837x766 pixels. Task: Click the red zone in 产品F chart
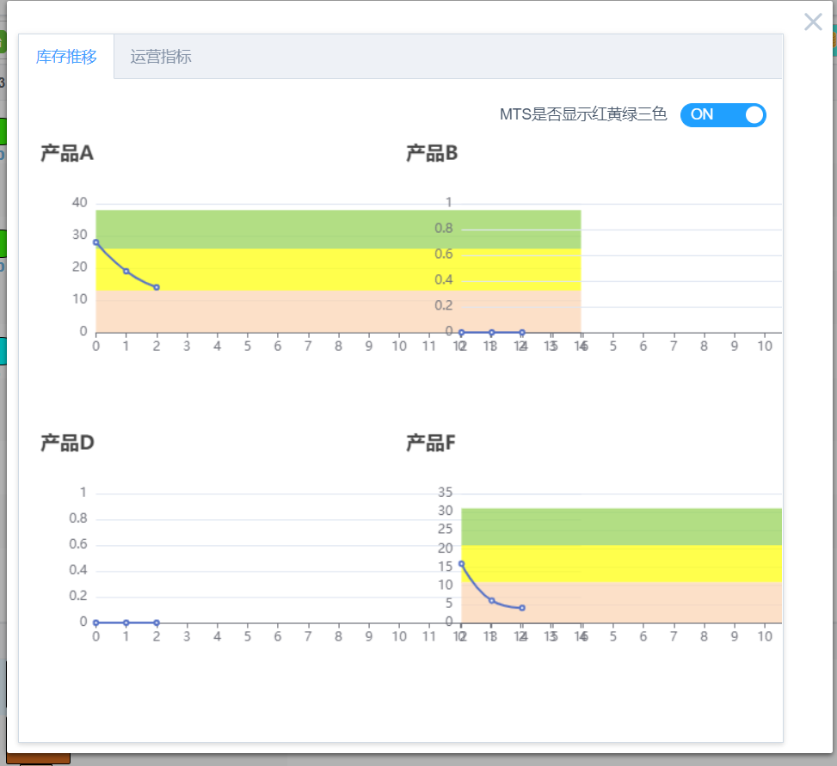pos(622,603)
